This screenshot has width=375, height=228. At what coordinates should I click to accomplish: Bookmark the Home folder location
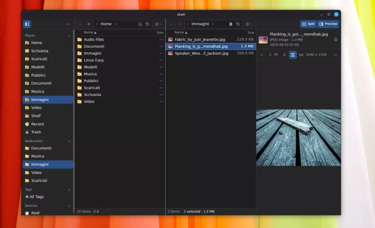click(140, 24)
